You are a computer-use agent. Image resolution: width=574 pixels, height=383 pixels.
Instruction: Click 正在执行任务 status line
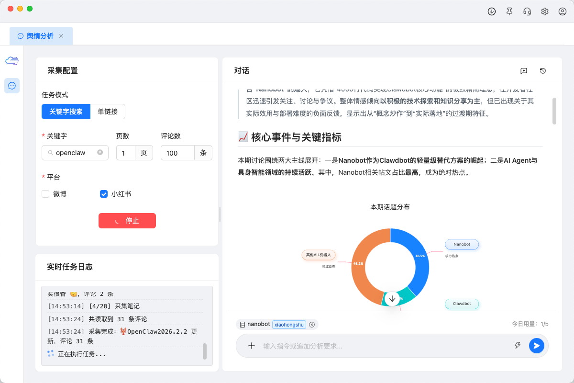(x=82, y=354)
